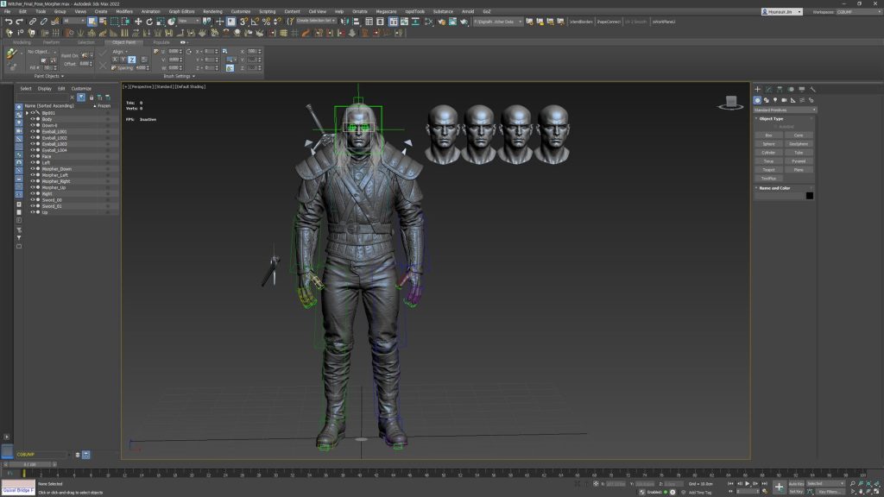Select the Shapes category icon
Viewport: 884px width, 497px height.
[767, 100]
